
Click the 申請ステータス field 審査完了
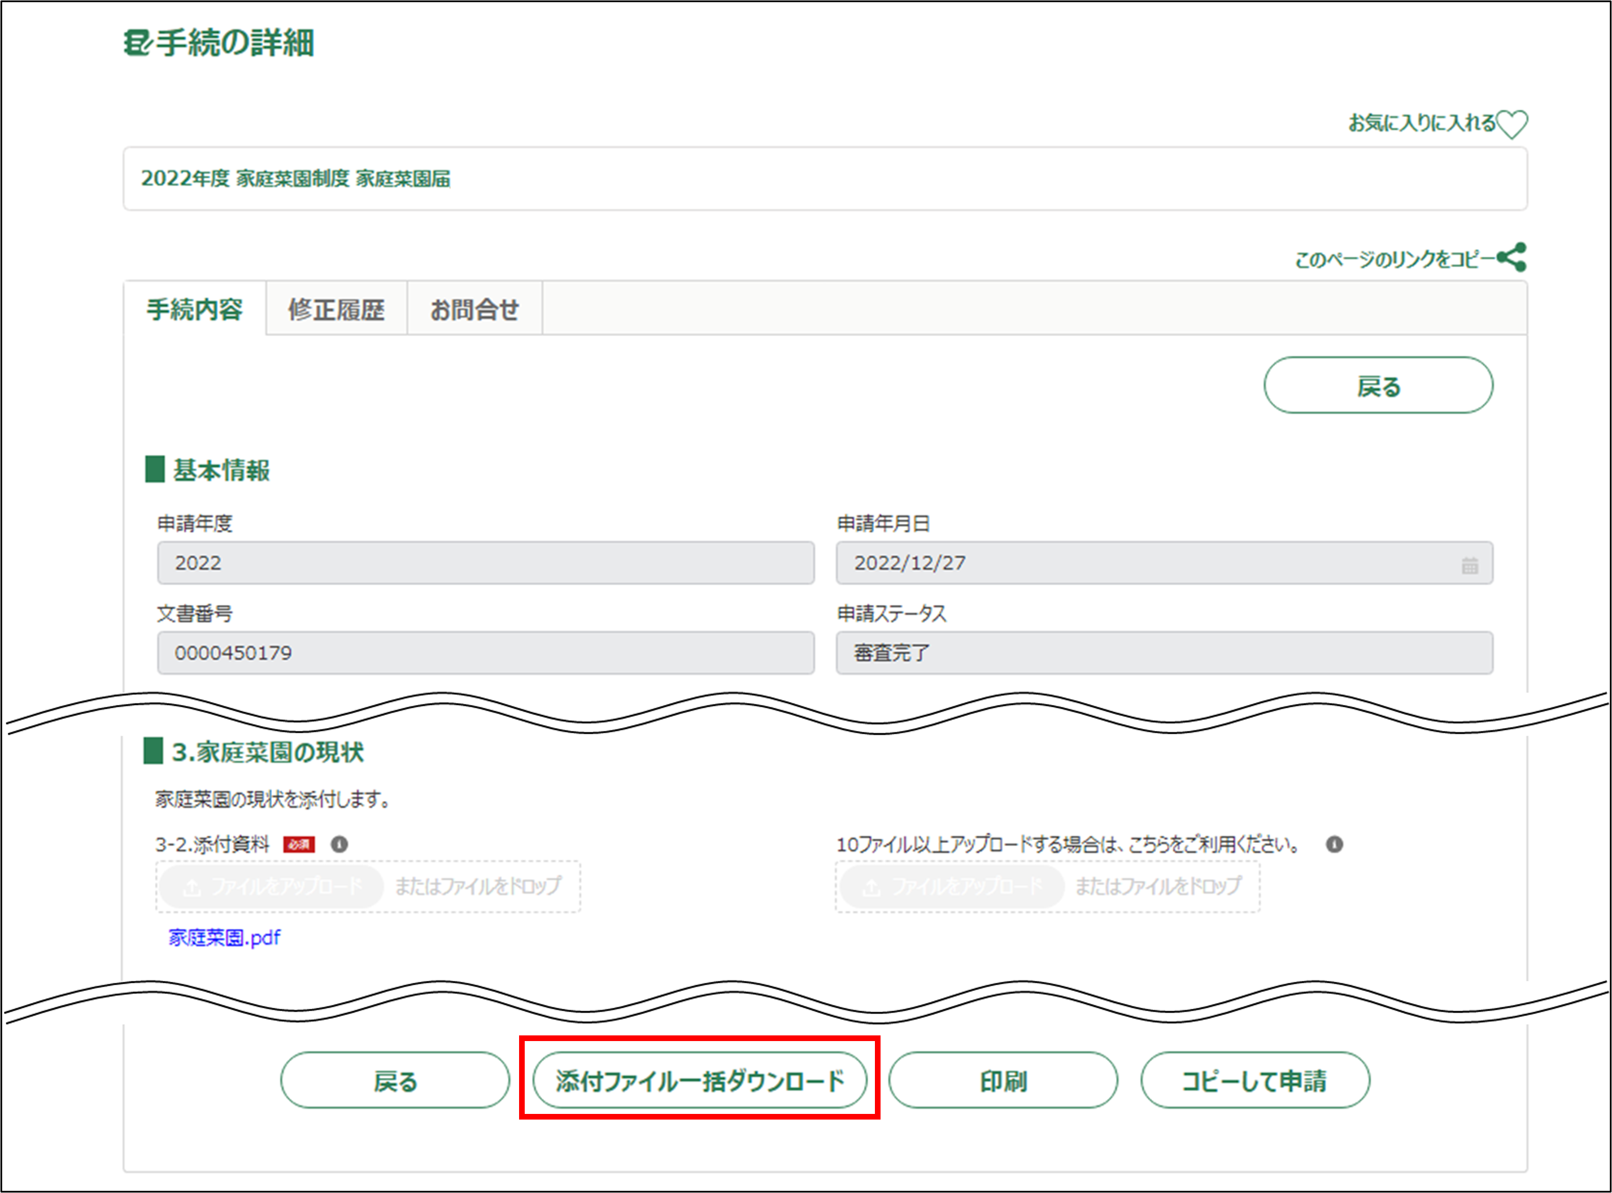click(1164, 653)
